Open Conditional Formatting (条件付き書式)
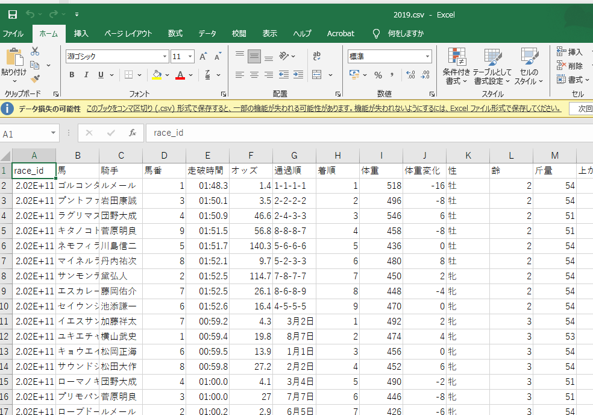This screenshot has width=593, height=415. point(456,66)
